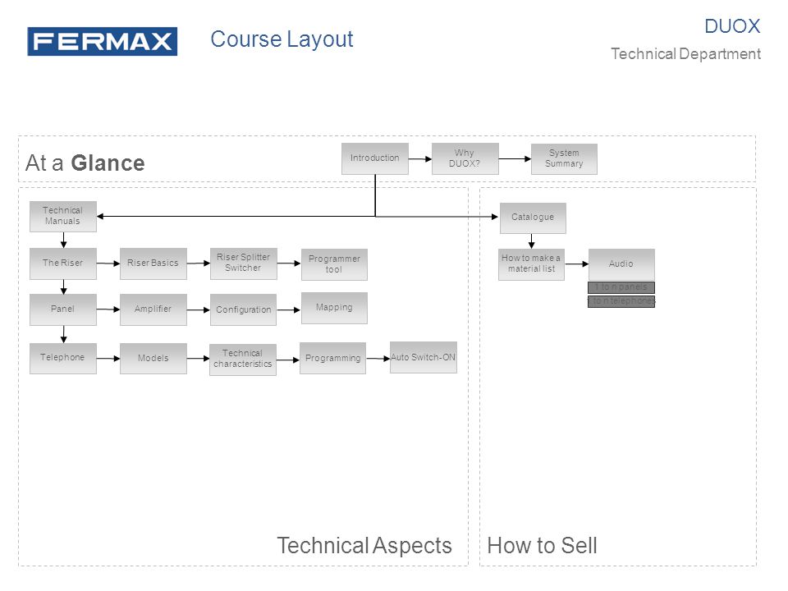
Task: Click the Technical Manuals box
Action: coord(63,217)
